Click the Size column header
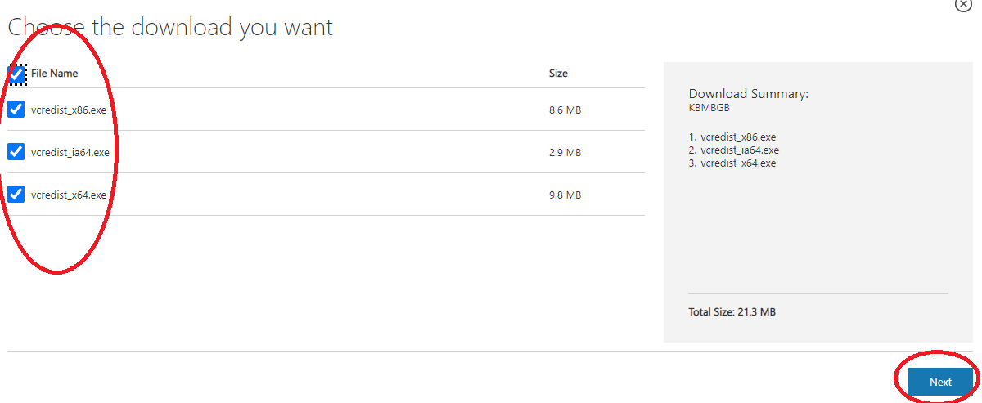The image size is (982, 403). click(x=558, y=74)
